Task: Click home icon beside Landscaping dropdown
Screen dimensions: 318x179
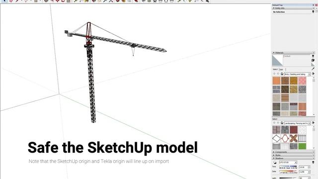Action: point(282,123)
